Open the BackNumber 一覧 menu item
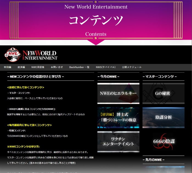The height and width of the screenshot is (173, 192). [x=79, y=67]
